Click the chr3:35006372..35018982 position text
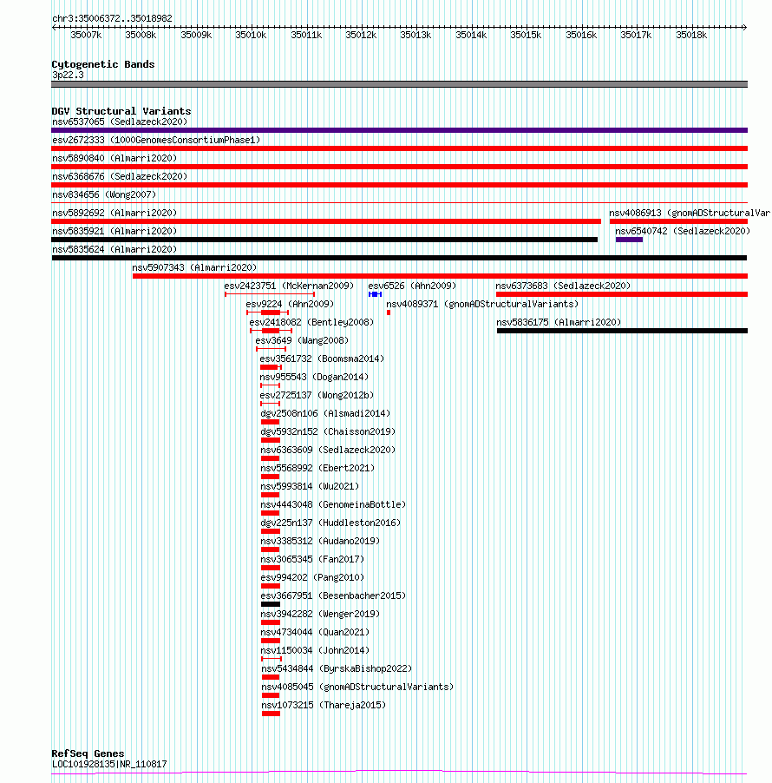Viewport: 772px width, 783px height. coord(112,18)
